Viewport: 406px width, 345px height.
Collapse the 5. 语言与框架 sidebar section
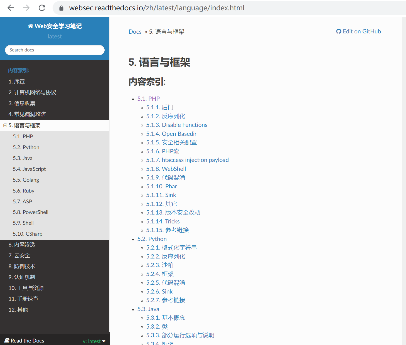coord(5,125)
